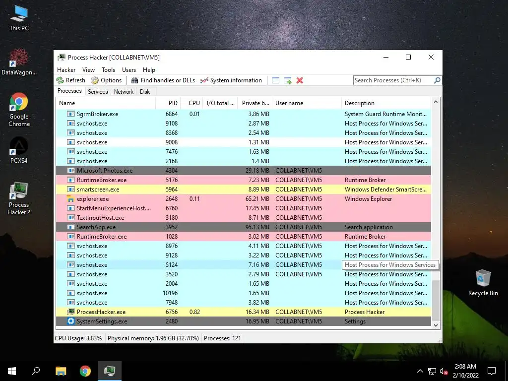Sort by User name column header

[x=307, y=103]
